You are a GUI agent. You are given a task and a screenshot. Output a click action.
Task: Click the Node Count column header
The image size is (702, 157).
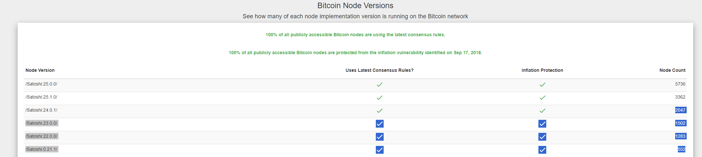click(672, 70)
